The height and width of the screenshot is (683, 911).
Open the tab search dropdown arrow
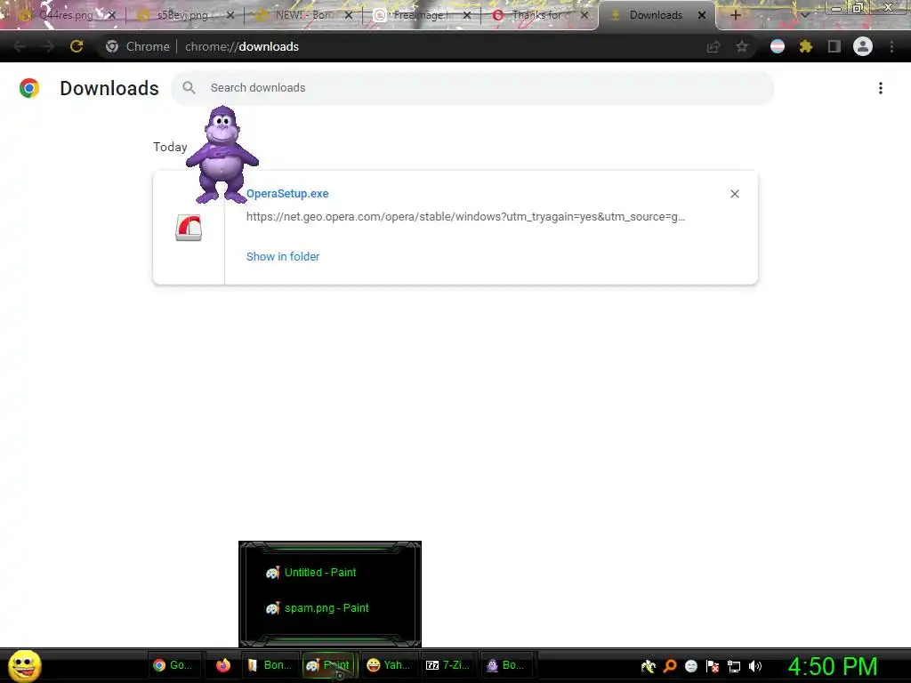coord(804,15)
